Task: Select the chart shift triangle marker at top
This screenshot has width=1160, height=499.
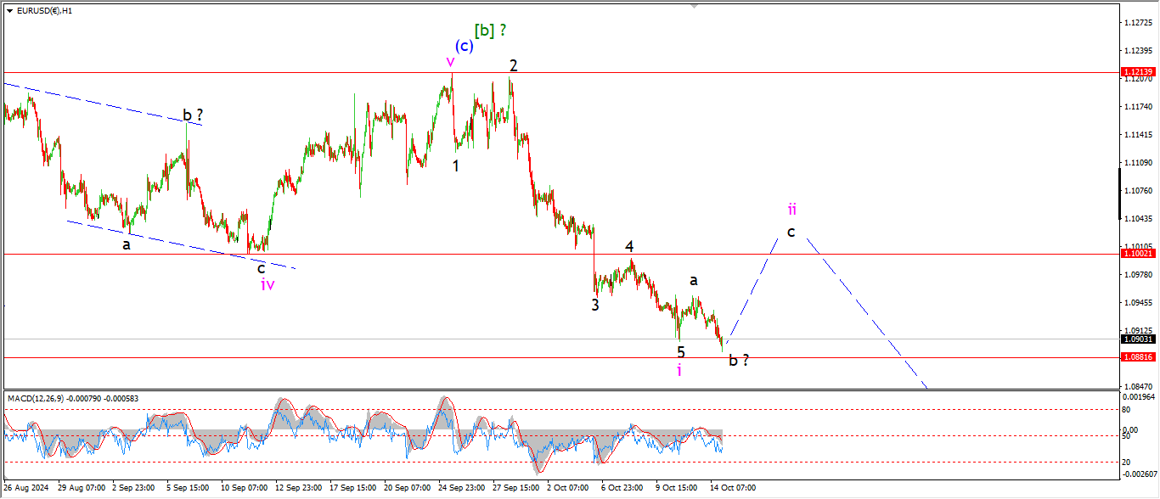Action: point(695,6)
